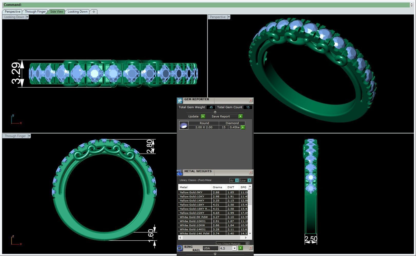This screenshot has width=416, height=256.
Task: Switch to the Looking Down tab
Action: pyautogui.click(x=78, y=12)
